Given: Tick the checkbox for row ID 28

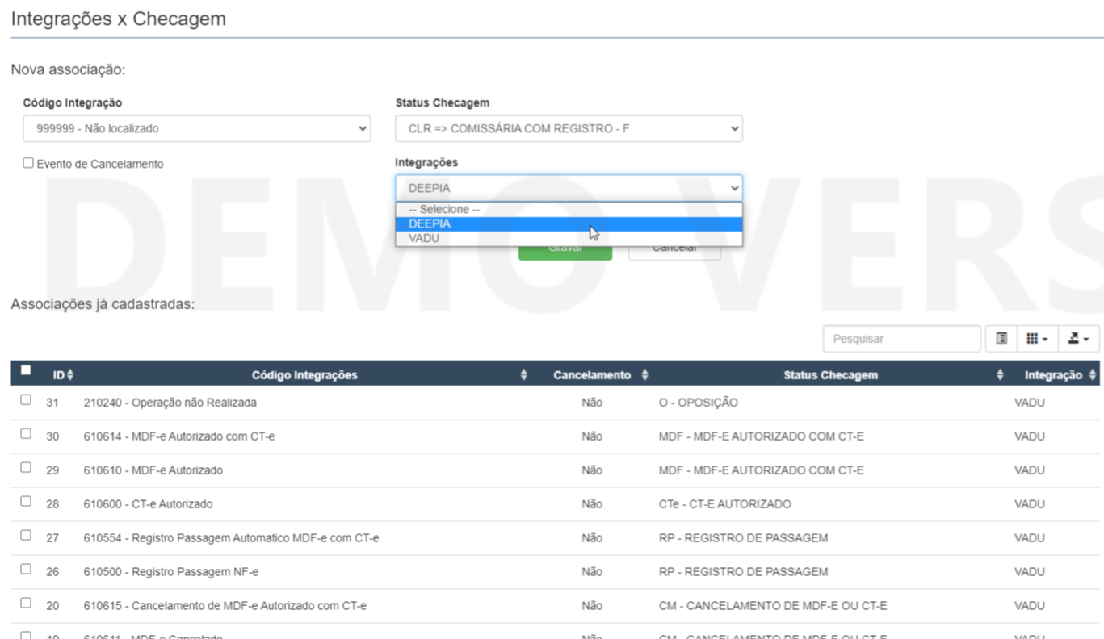Looking at the screenshot, I should [x=26, y=502].
